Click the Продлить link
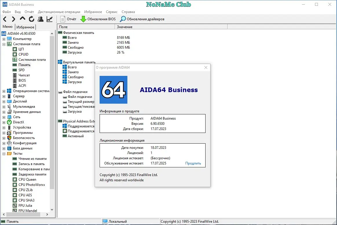The width and height of the screenshot is (337, 225). pyautogui.click(x=193, y=163)
